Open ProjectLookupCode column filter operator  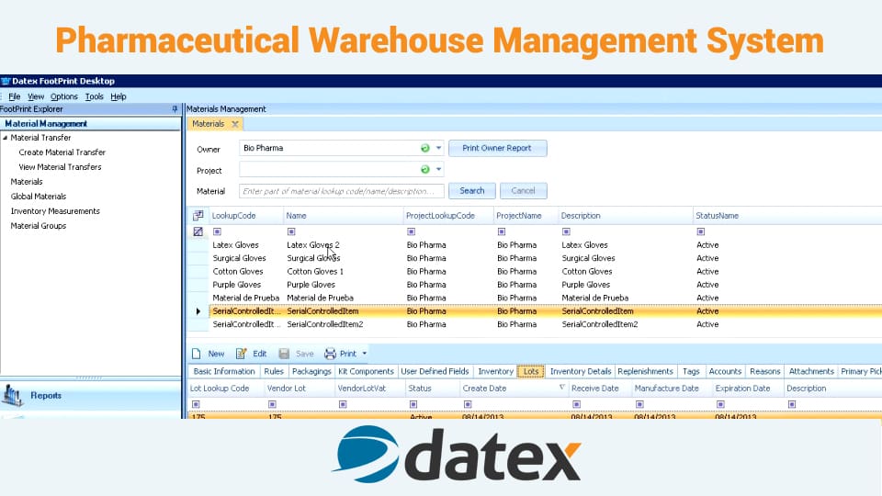coord(412,231)
